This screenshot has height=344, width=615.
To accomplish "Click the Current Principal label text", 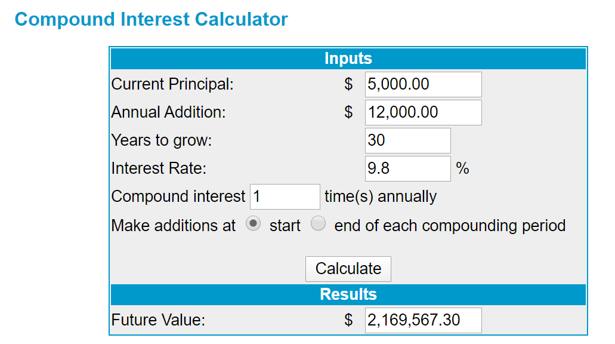I will pos(172,84).
